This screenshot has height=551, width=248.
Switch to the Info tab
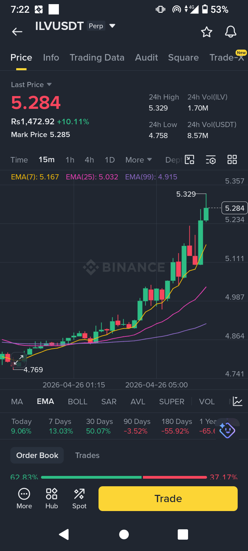(51, 58)
